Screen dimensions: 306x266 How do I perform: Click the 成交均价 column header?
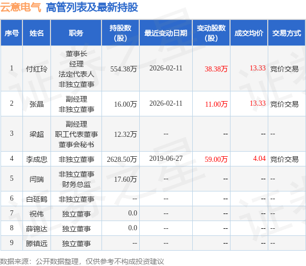coord(249,33)
